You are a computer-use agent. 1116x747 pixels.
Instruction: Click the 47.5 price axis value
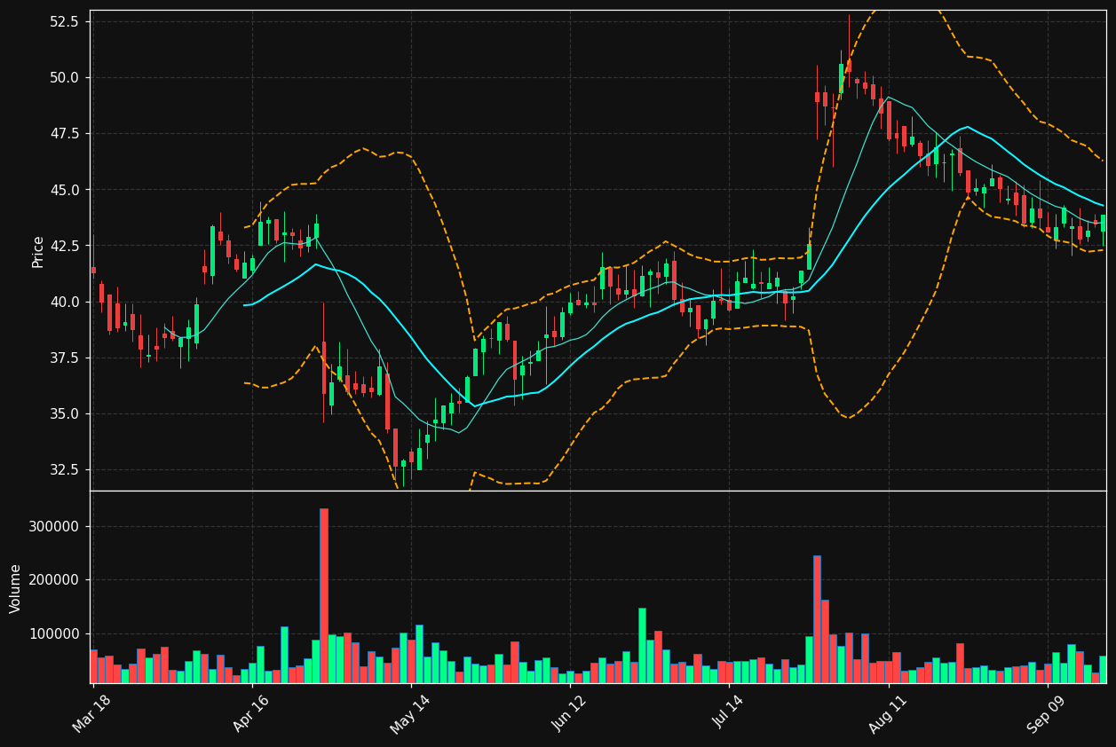[x=65, y=133]
